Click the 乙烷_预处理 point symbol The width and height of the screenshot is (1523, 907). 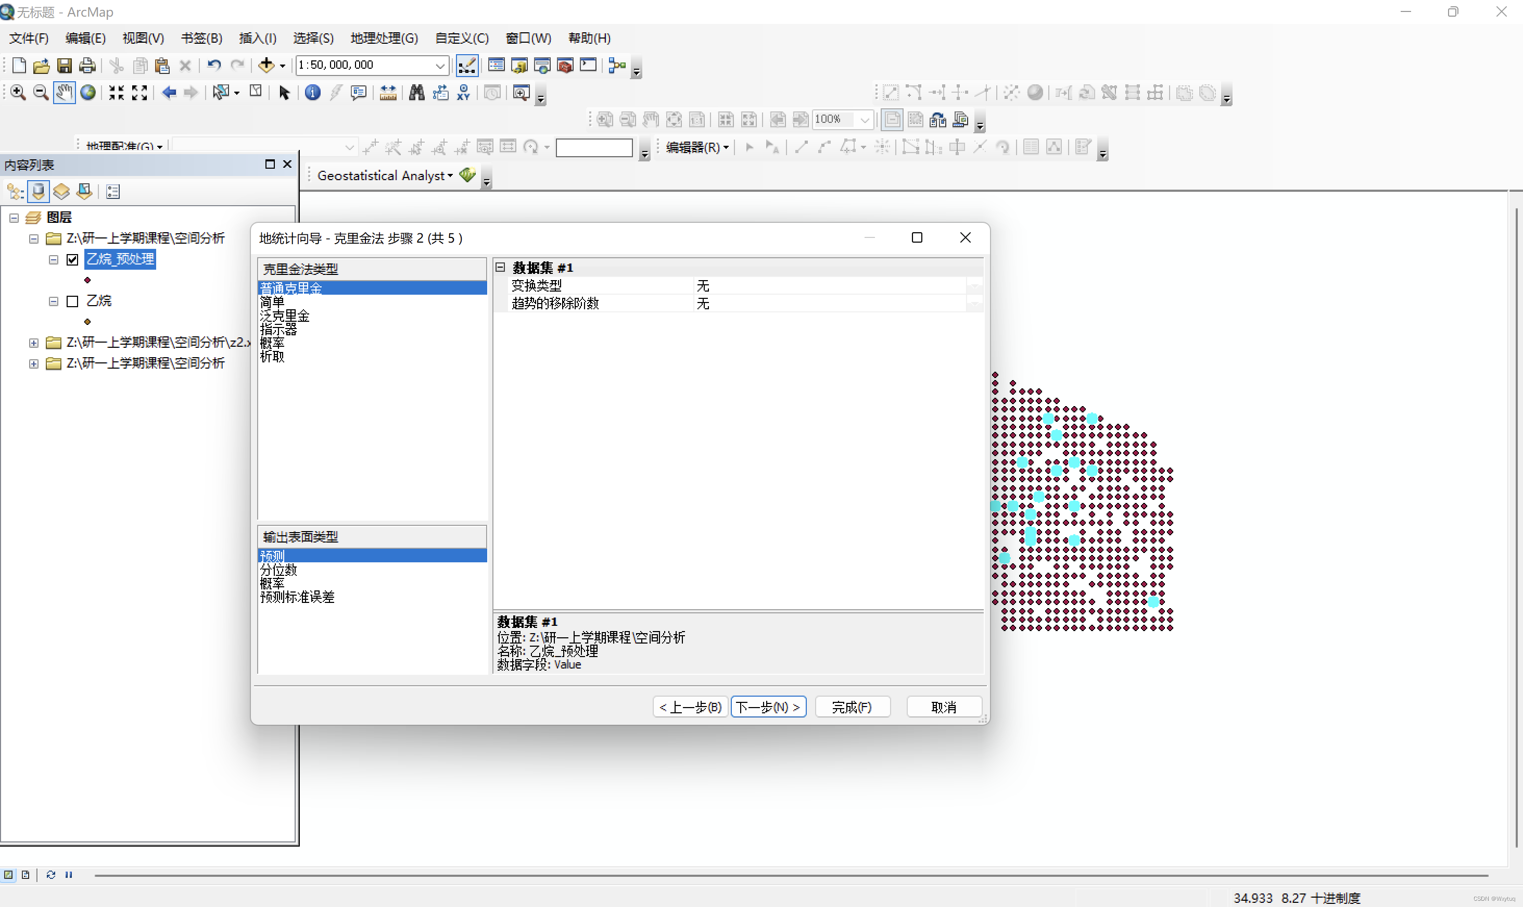[x=87, y=281]
